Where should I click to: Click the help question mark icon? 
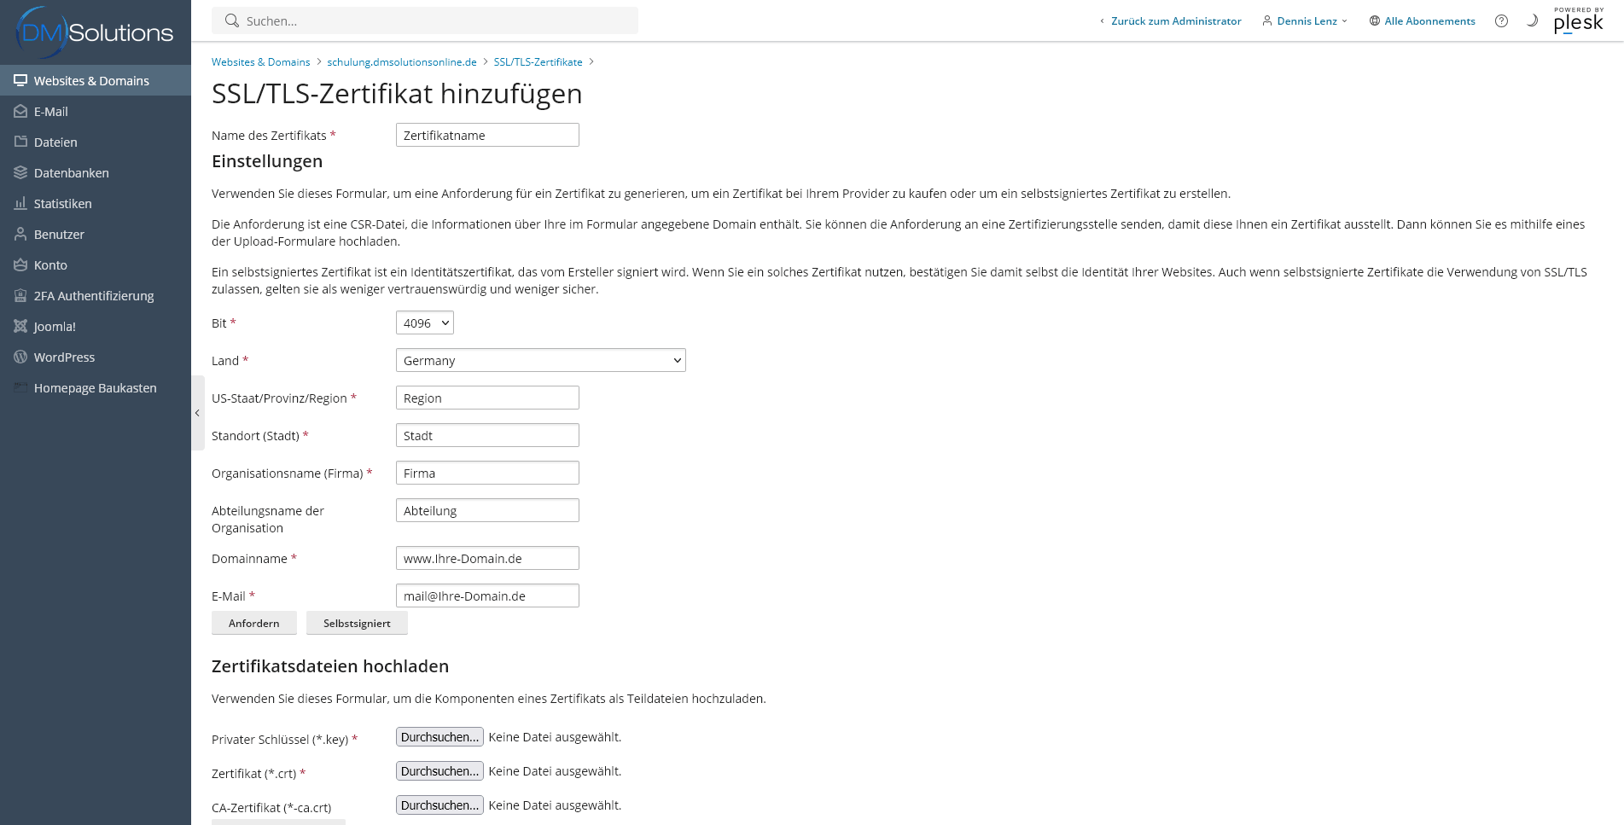click(x=1501, y=21)
